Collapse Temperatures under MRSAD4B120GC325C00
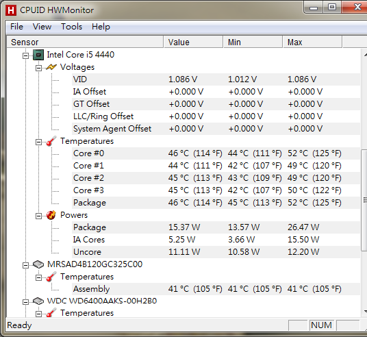The width and height of the screenshot is (367, 337). [x=38, y=277]
